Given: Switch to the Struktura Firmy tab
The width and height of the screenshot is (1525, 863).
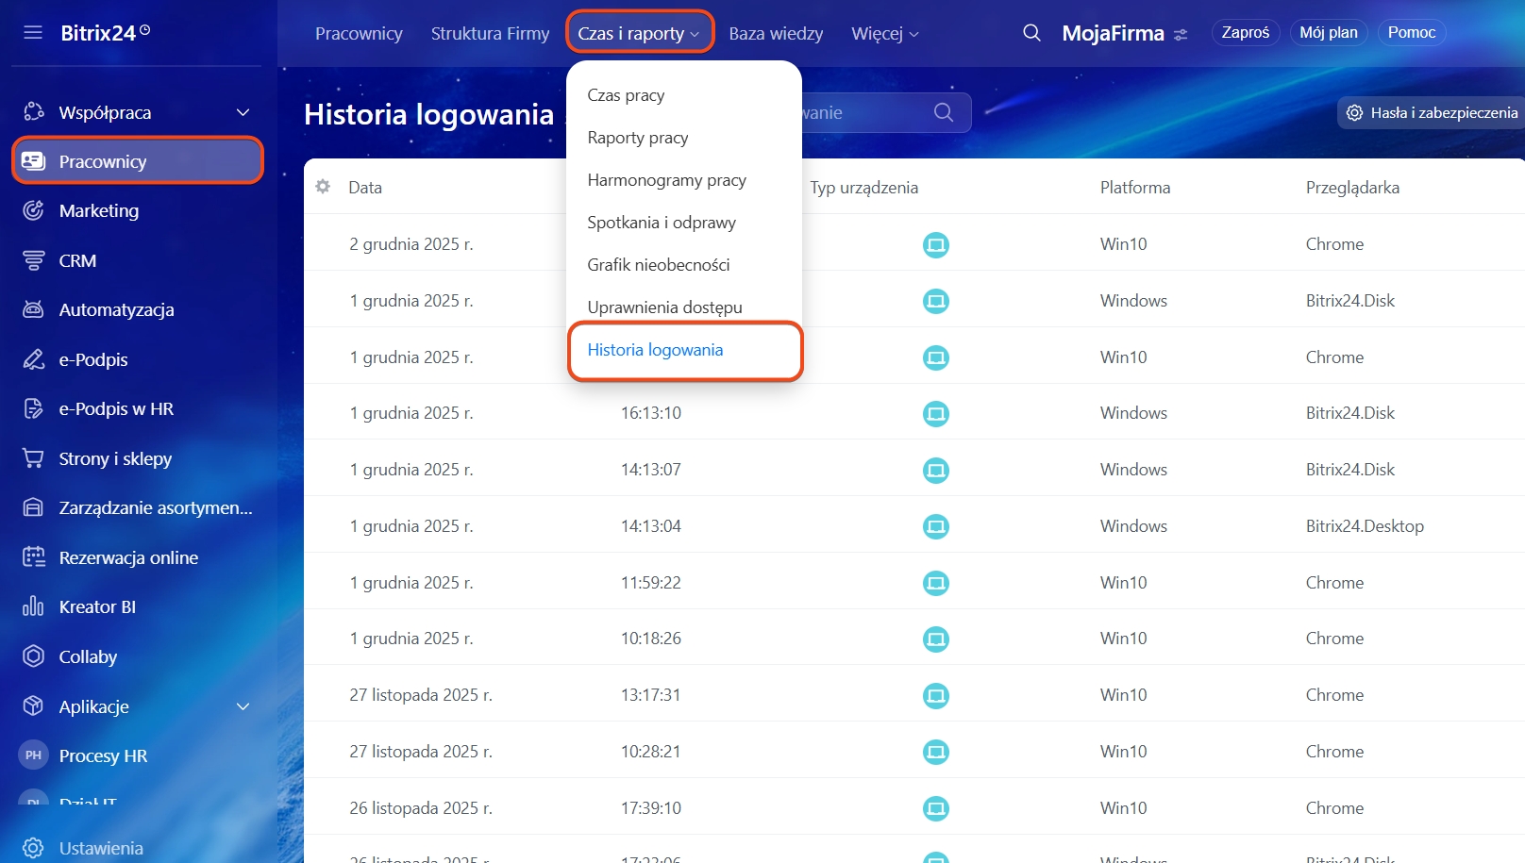Looking at the screenshot, I should click(x=490, y=34).
